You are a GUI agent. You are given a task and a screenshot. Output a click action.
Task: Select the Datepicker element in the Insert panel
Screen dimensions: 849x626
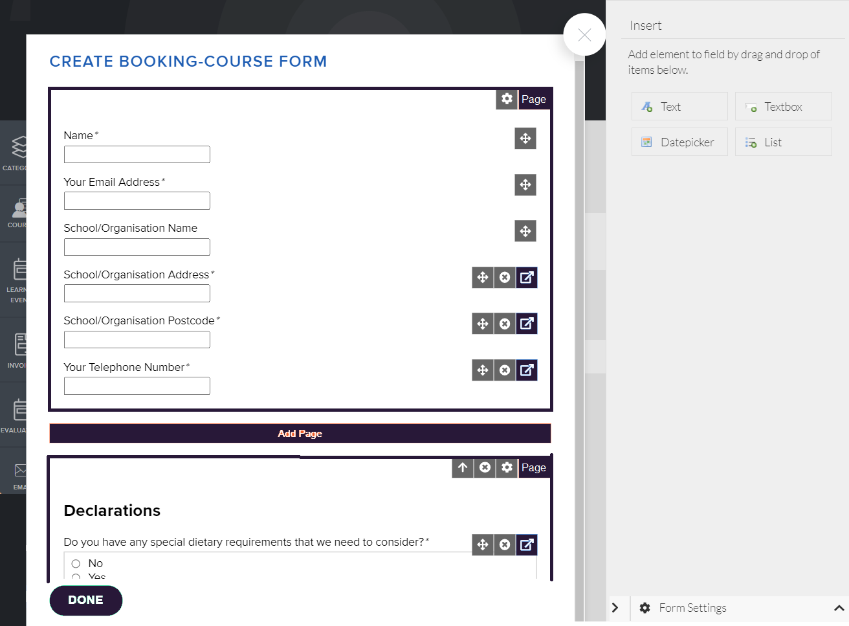pos(679,142)
